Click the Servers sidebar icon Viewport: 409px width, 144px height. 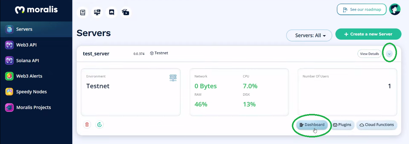[x=9, y=29]
